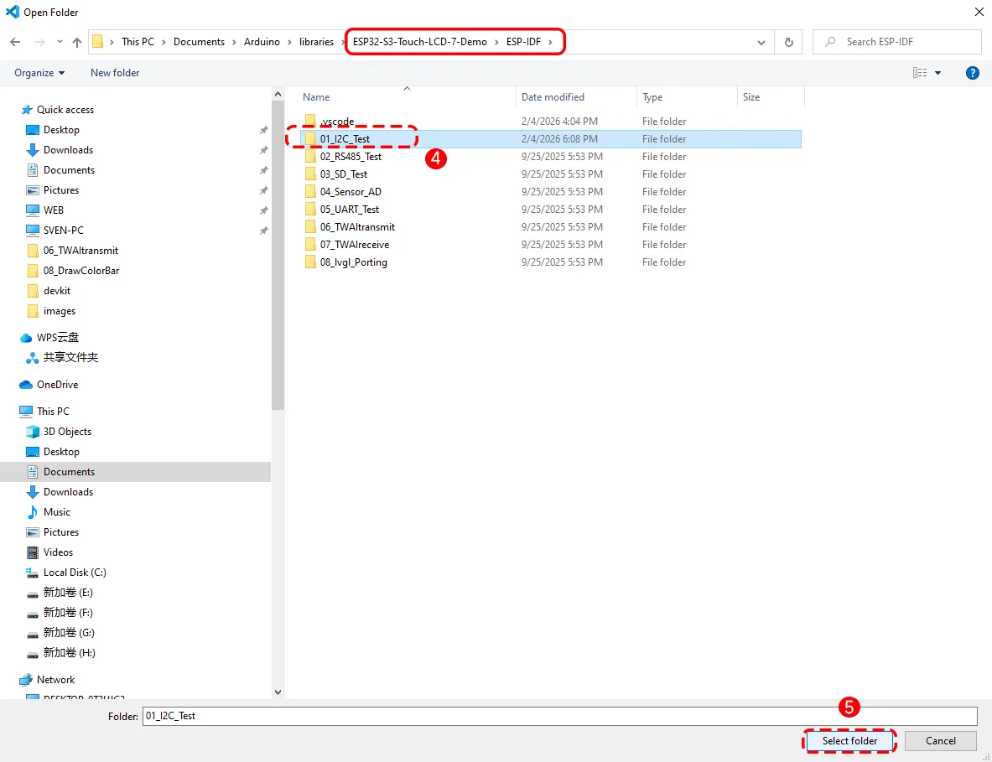
Task: Toggle sort order via Name column arrow
Action: pos(408,88)
